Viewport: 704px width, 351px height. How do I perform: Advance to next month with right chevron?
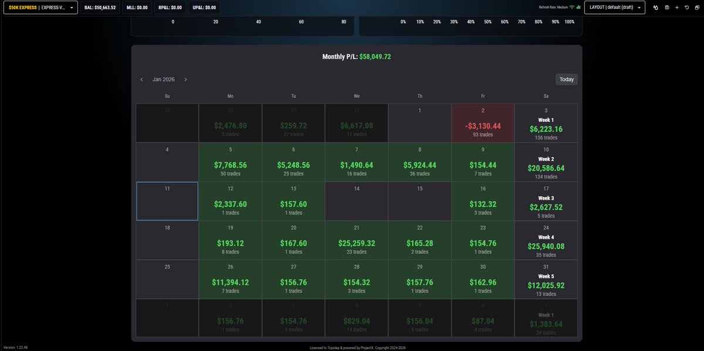click(186, 79)
